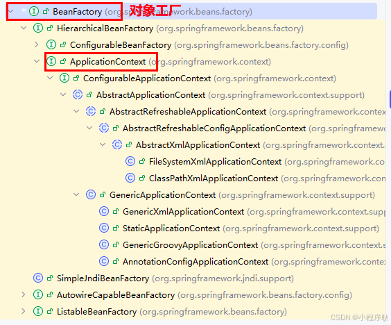
Task: Click the interface icon of ApplicationContext row
Action: [51, 61]
